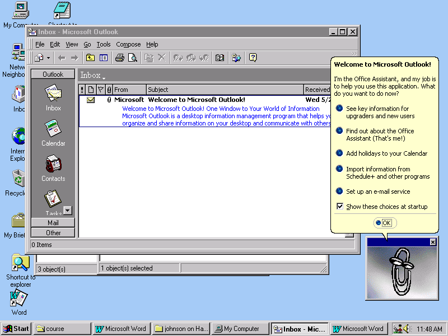Image resolution: width=448 pixels, height=336 pixels.
Task: Sort by the Importance column header
Action: pyautogui.click(x=82, y=90)
